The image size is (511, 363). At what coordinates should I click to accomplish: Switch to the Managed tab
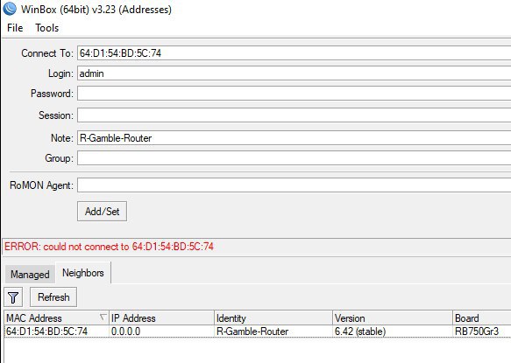pos(30,274)
